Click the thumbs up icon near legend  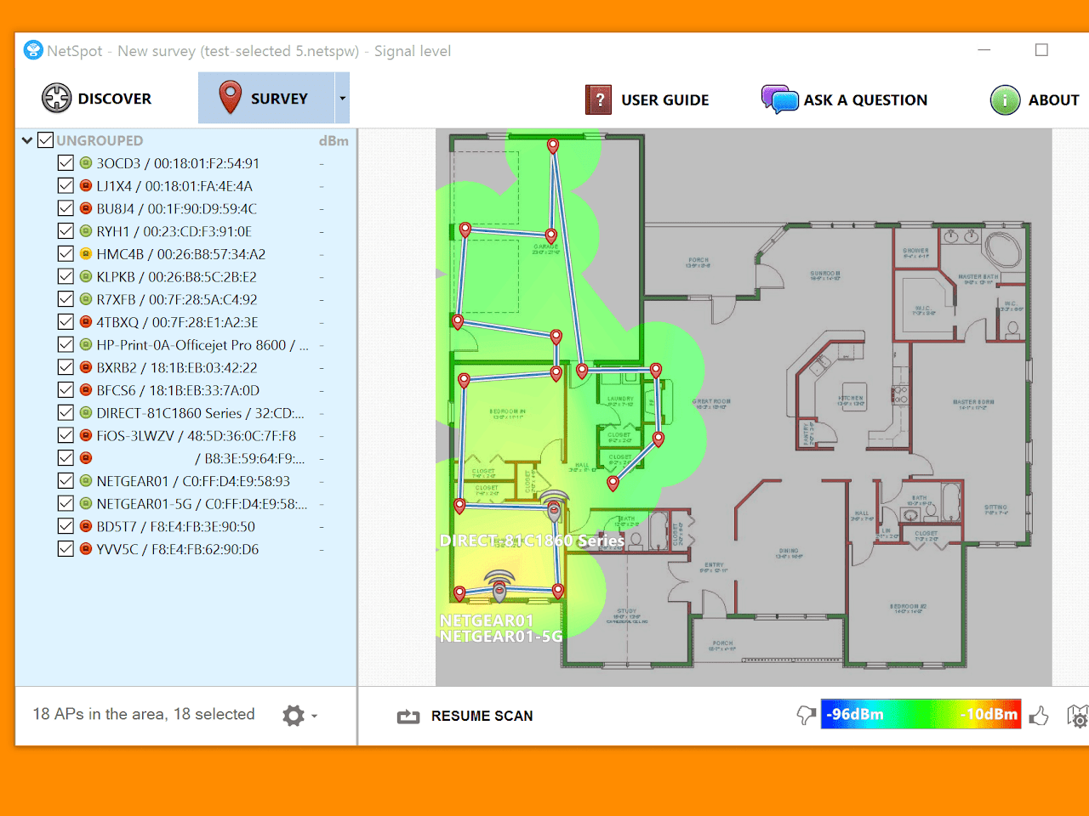point(1039,716)
